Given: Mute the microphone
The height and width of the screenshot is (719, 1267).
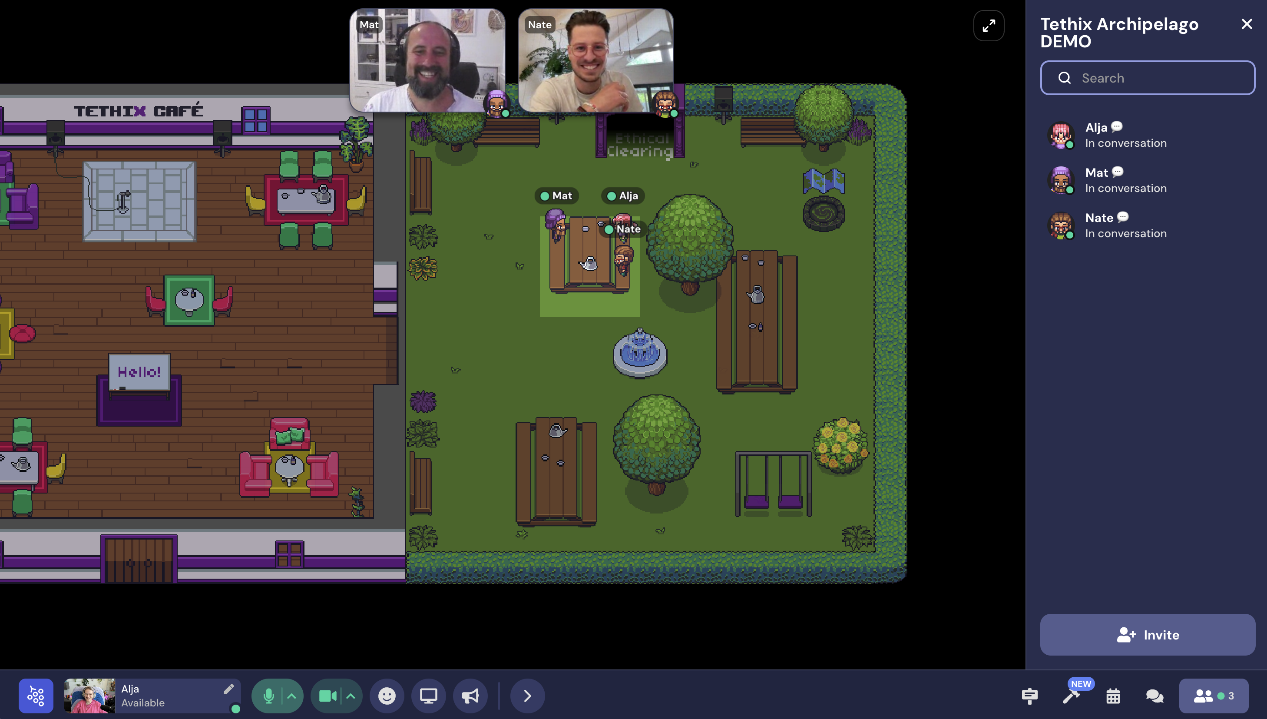Looking at the screenshot, I should coord(268,696).
